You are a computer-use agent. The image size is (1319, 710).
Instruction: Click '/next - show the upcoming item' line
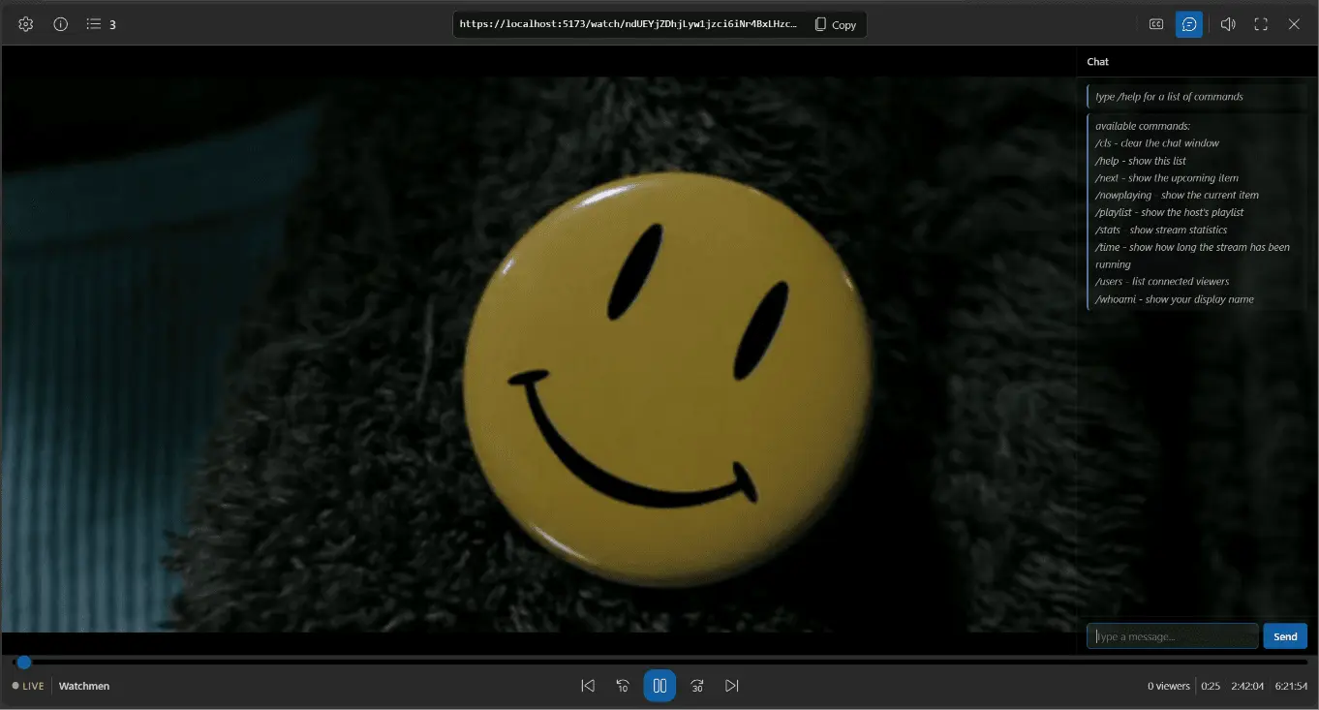(1167, 178)
